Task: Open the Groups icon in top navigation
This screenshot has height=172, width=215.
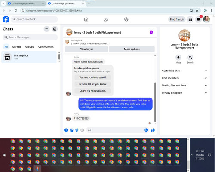Action: (x=126, y=19)
